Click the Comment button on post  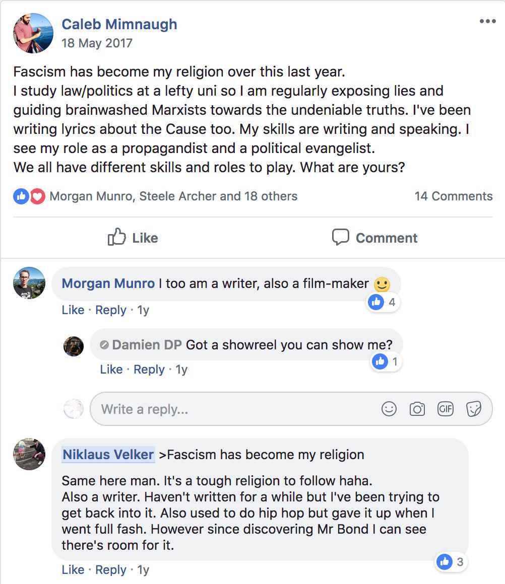[374, 238]
